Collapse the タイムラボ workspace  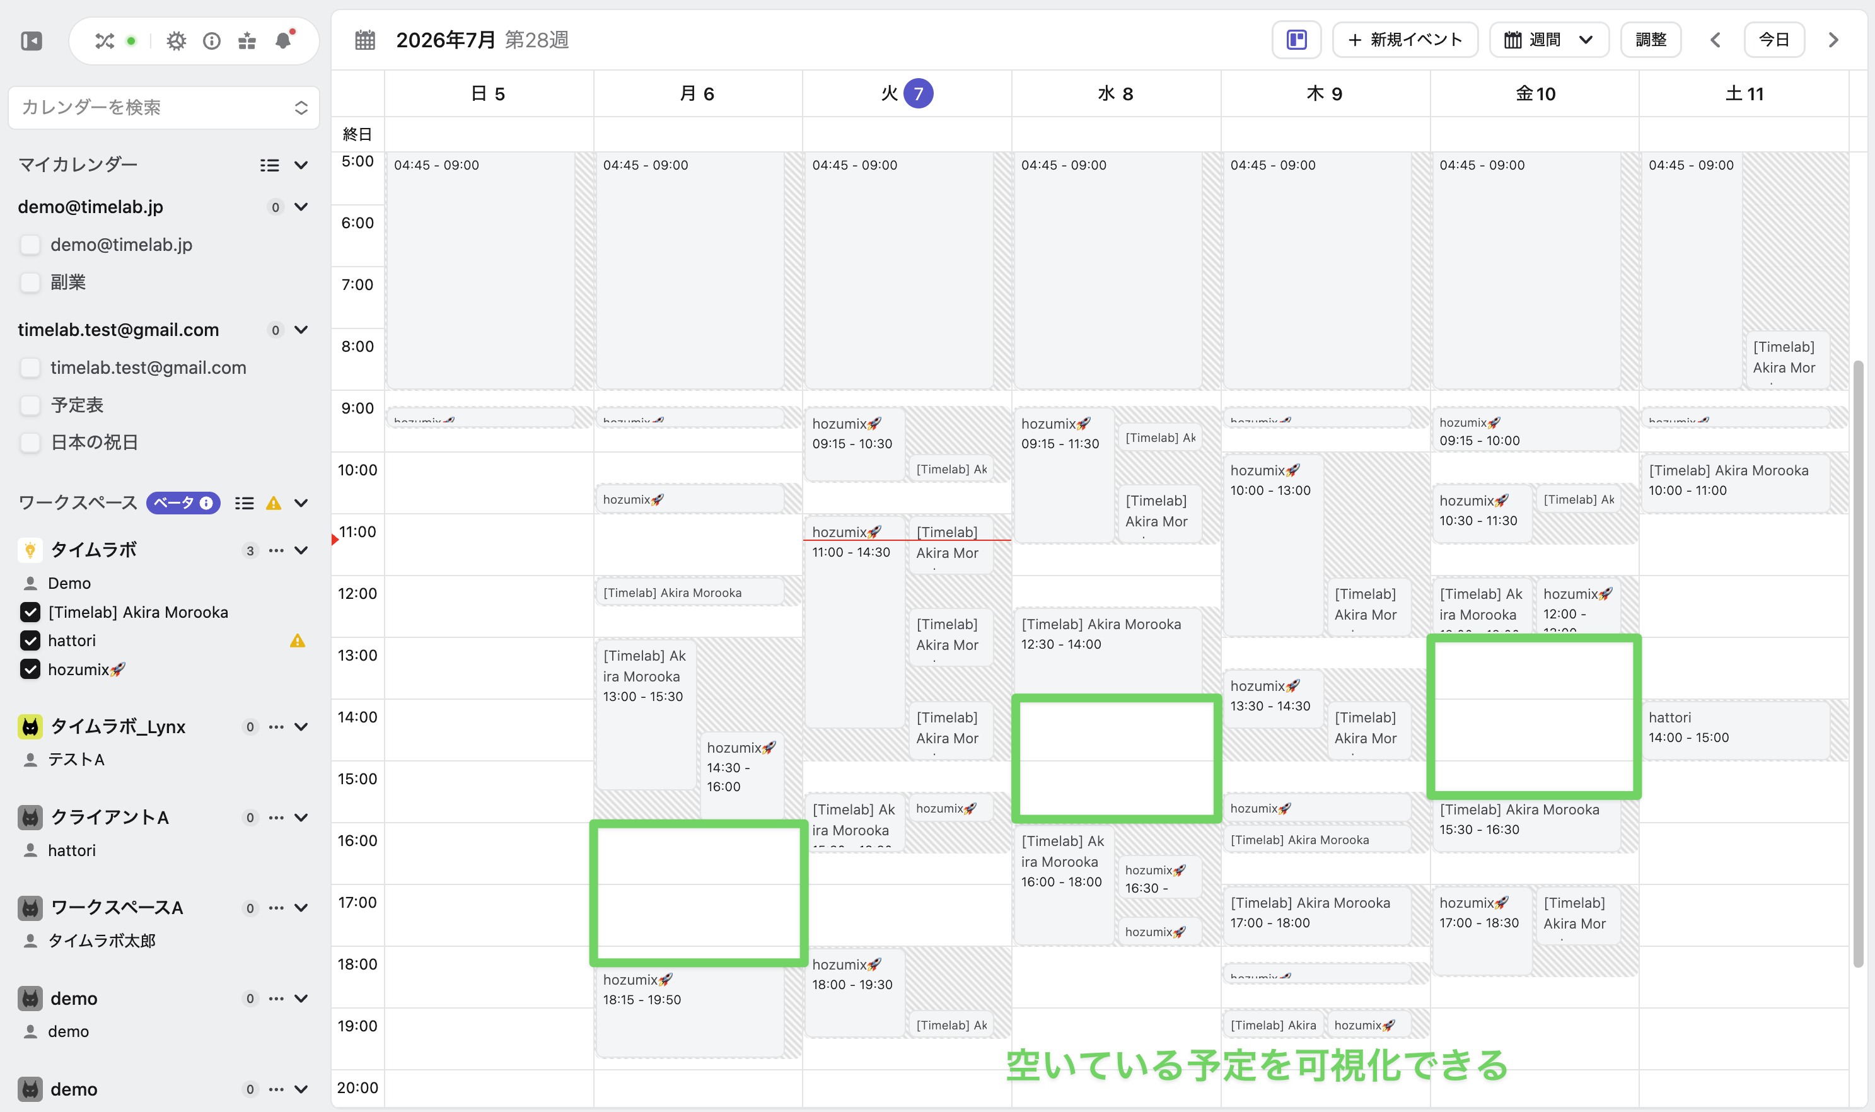301,551
